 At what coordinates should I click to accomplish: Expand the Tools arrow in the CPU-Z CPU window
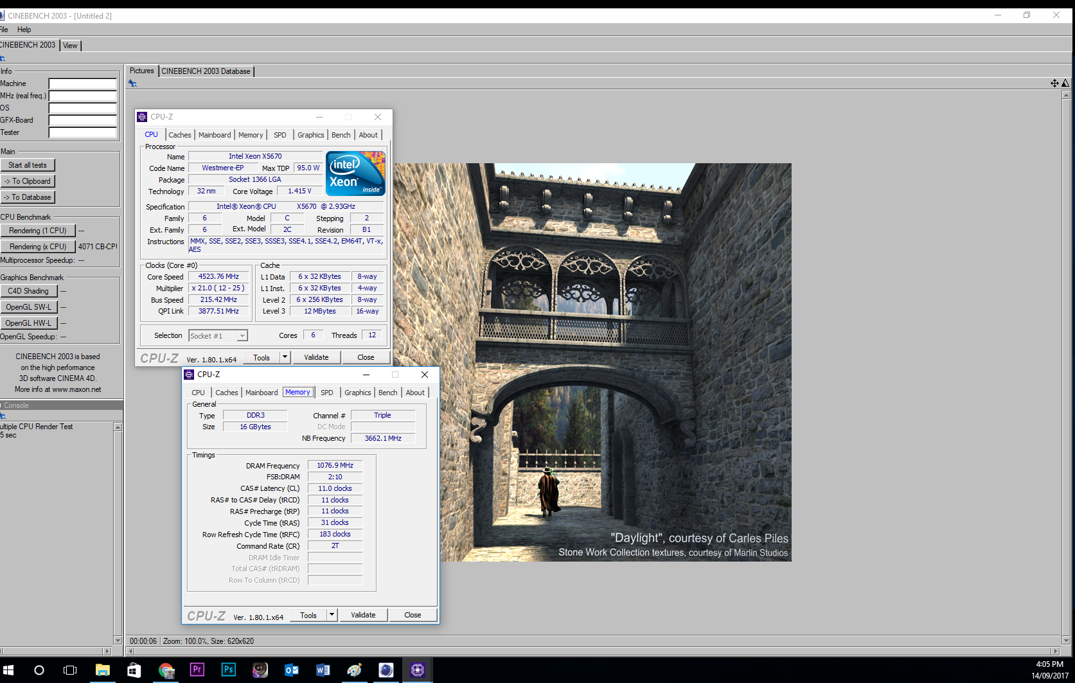tap(285, 357)
